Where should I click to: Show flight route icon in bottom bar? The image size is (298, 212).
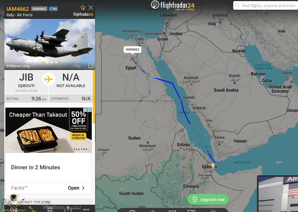(32, 209)
